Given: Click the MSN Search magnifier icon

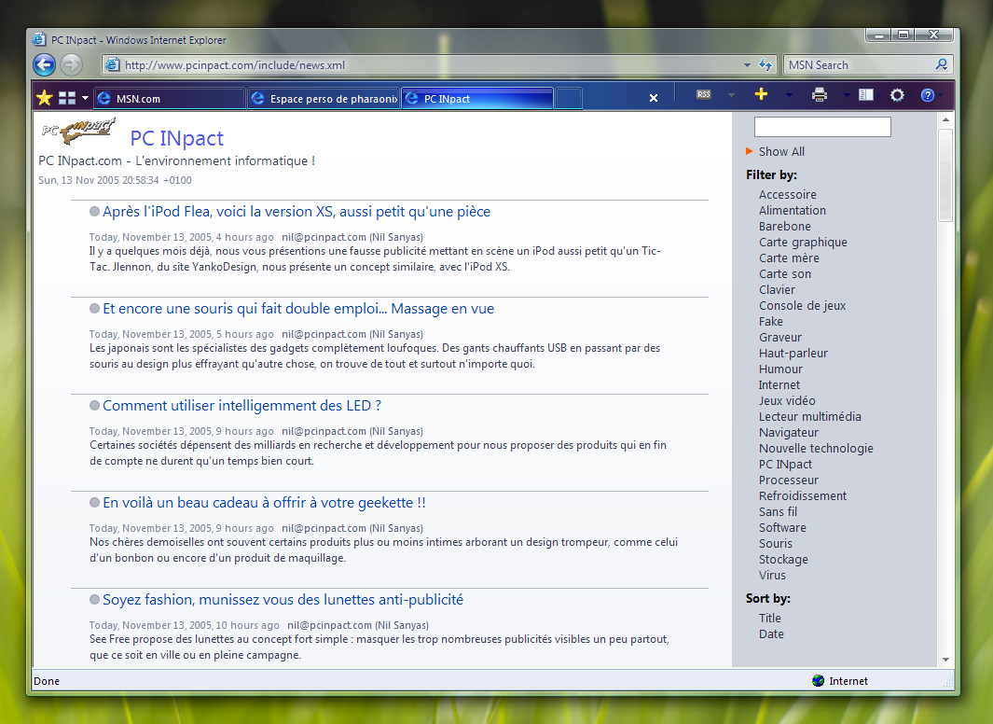Looking at the screenshot, I should [x=942, y=65].
